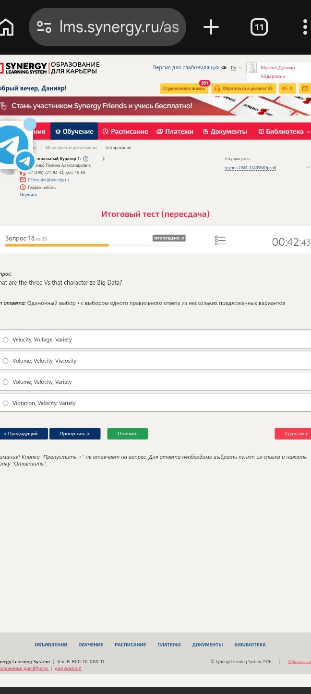Expand the curator info chevron
This screenshot has height=694, width=311.
(x=104, y=159)
